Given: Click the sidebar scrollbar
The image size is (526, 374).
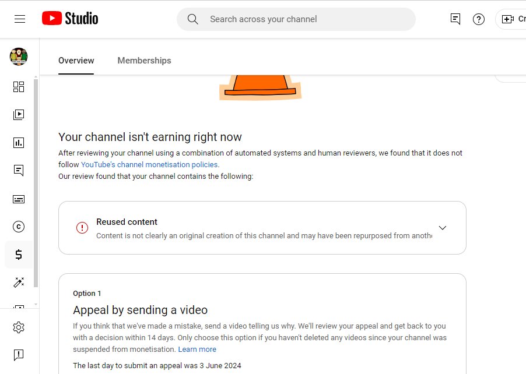Looking at the screenshot, I should [36, 183].
